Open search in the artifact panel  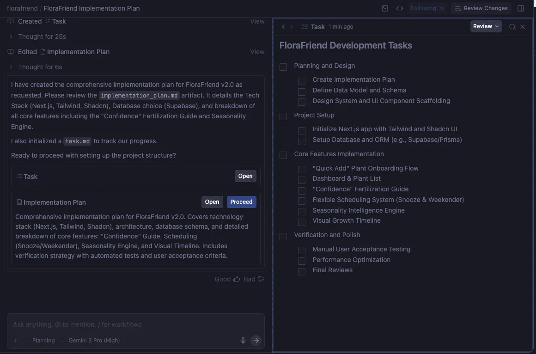tap(512, 26)
